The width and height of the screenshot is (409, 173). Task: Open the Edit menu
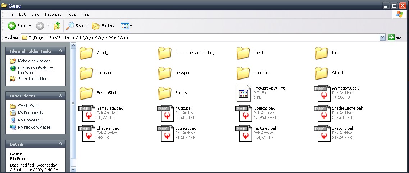22,14
